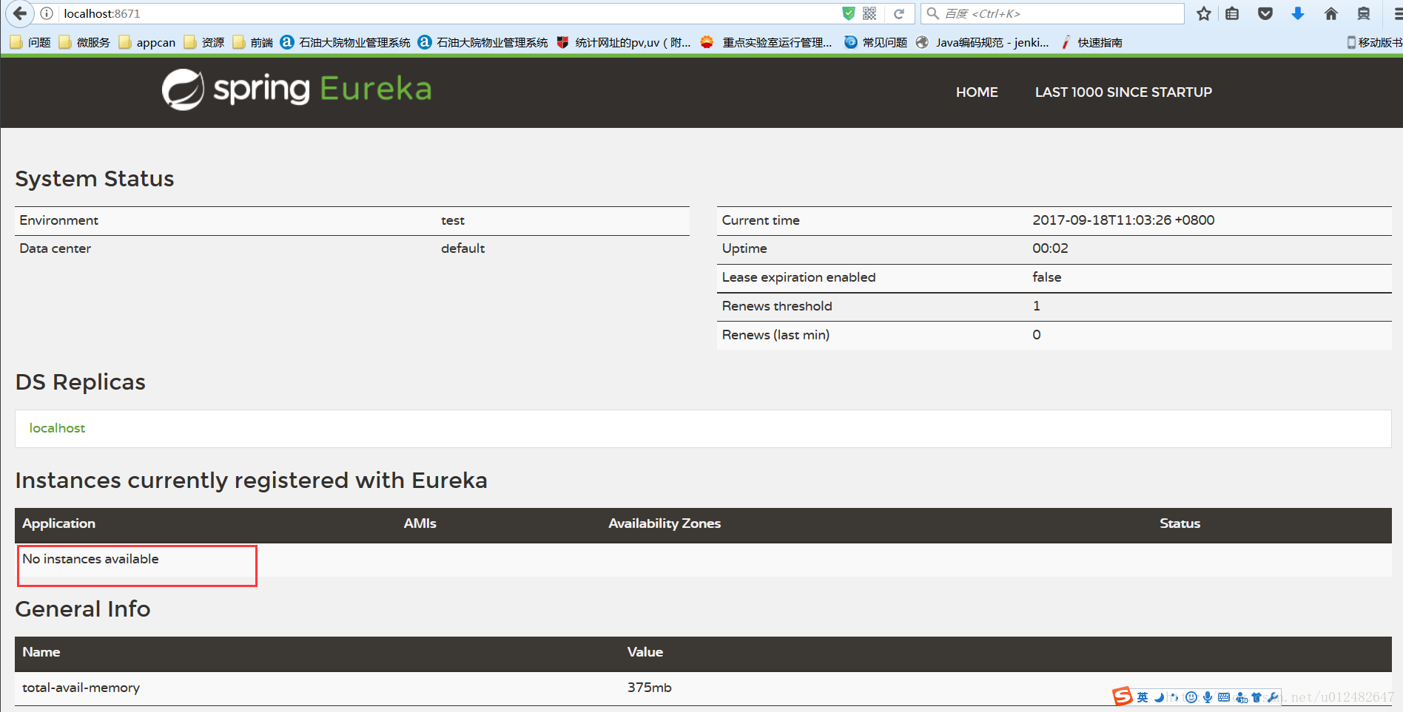
Task: Click the AMIs column header
Action: [x=420, y=523]
